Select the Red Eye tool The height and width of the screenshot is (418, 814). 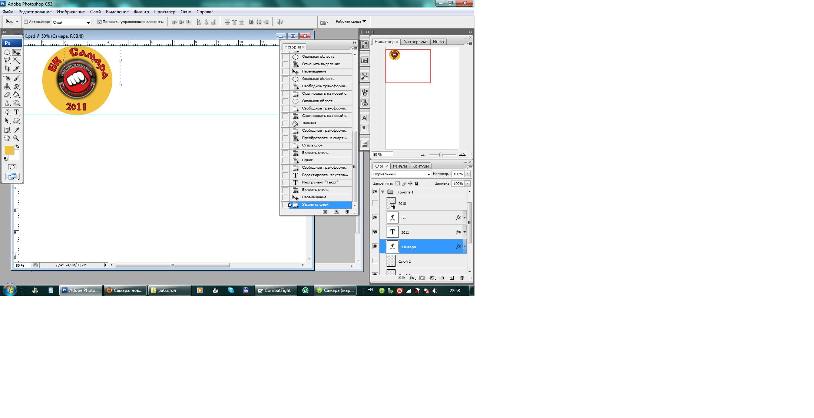(x=7, y=78)
